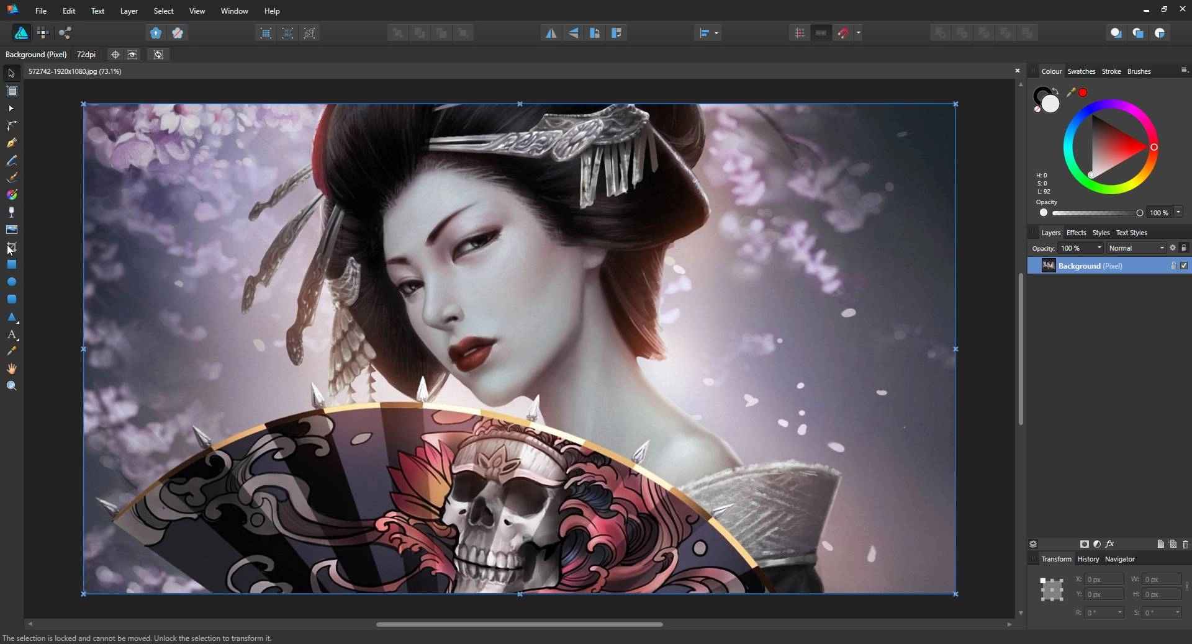Select the Vector Crop tool
Viewport: 1192px width, 644px height.
tap(12, 247)
